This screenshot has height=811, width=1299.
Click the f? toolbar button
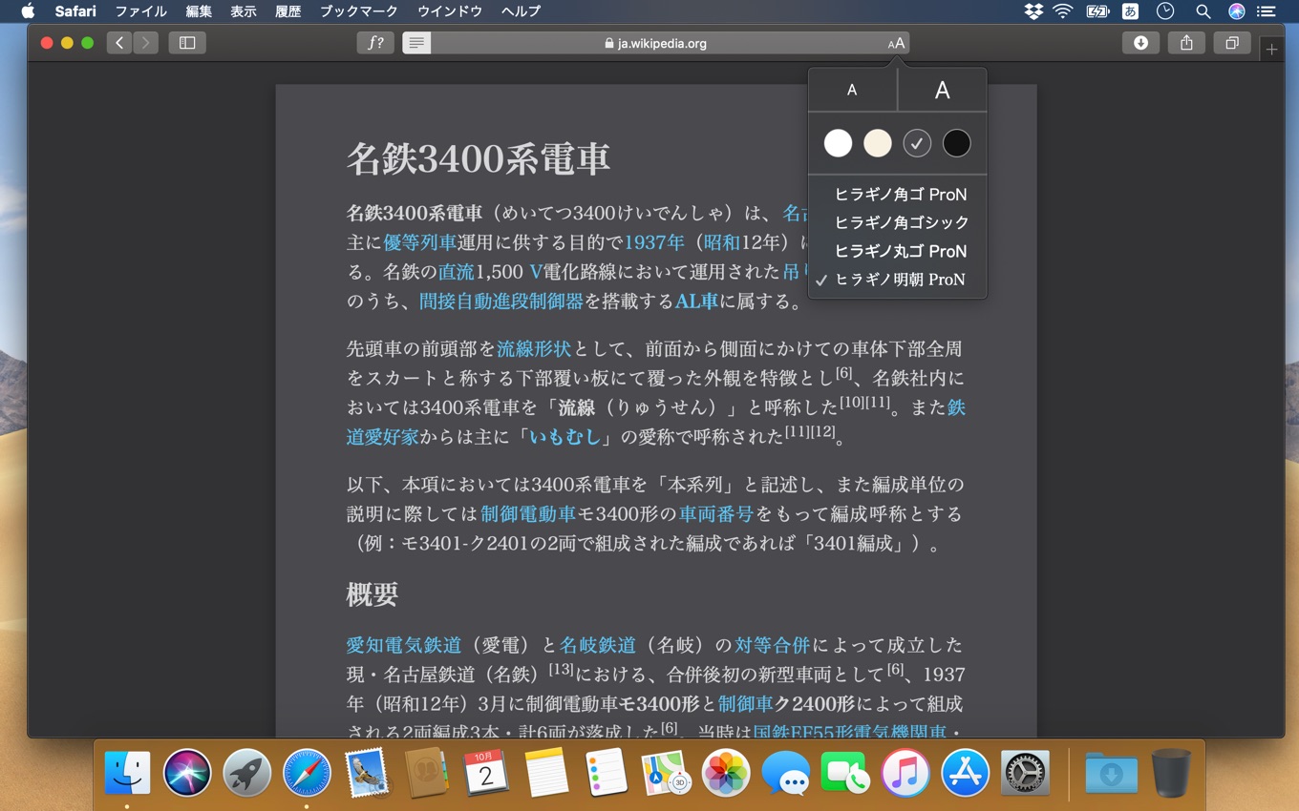pyautogui.click(x=376, y=43)
